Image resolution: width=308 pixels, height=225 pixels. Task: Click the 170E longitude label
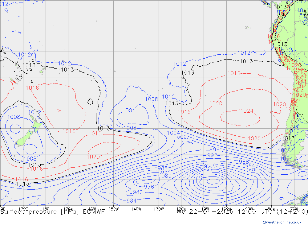coord(23,209)
